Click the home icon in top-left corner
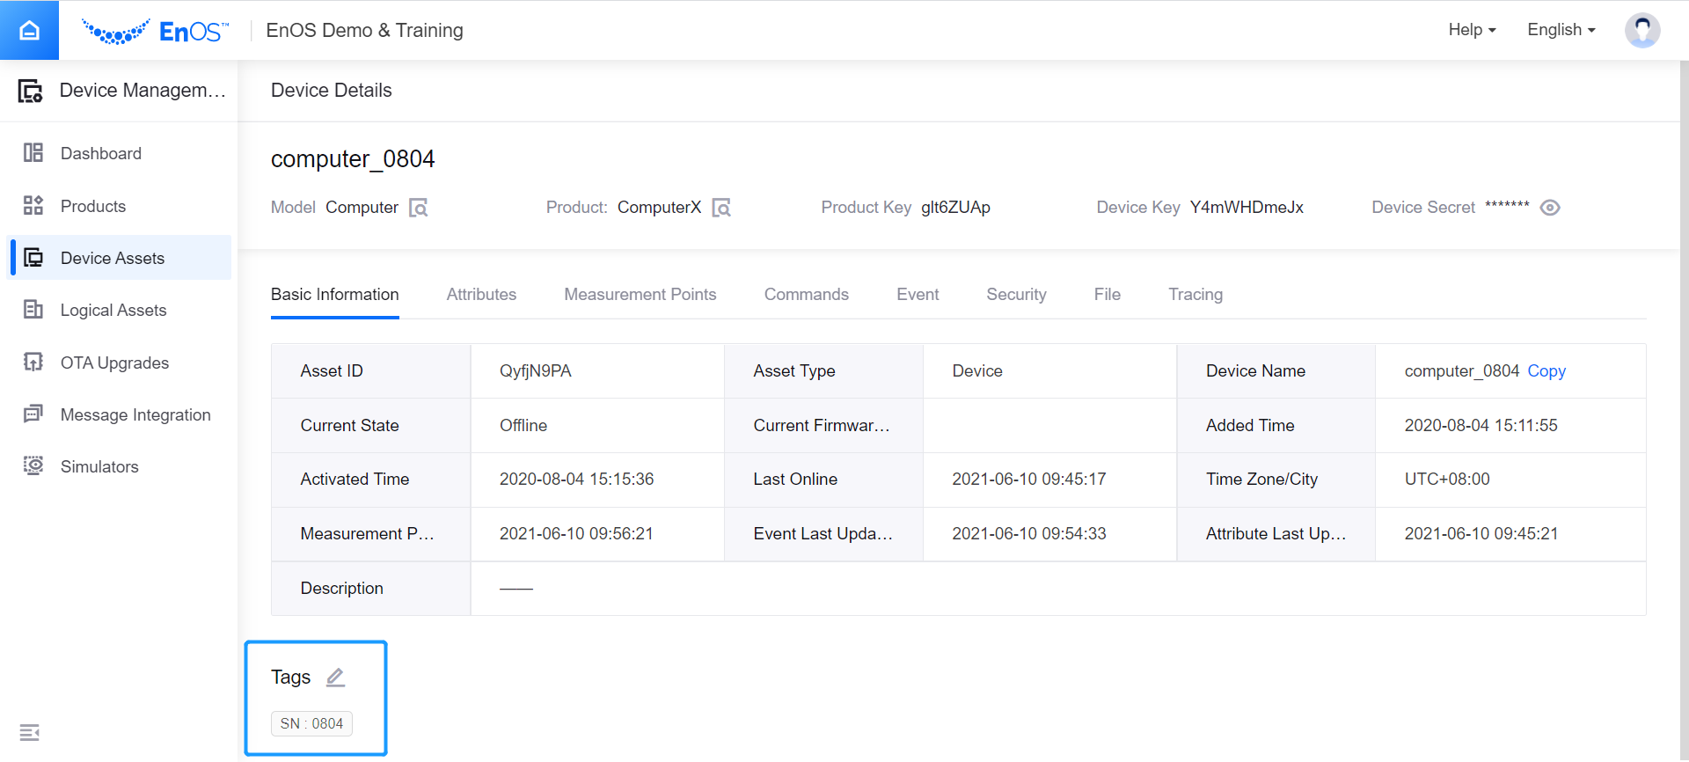Image resolution: width=1689 pixels, height=762 pixels. tap(29, 30)
